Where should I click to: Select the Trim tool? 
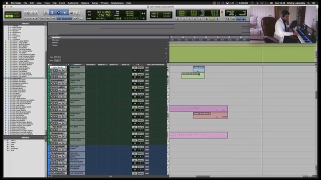[x=52, y=13]
